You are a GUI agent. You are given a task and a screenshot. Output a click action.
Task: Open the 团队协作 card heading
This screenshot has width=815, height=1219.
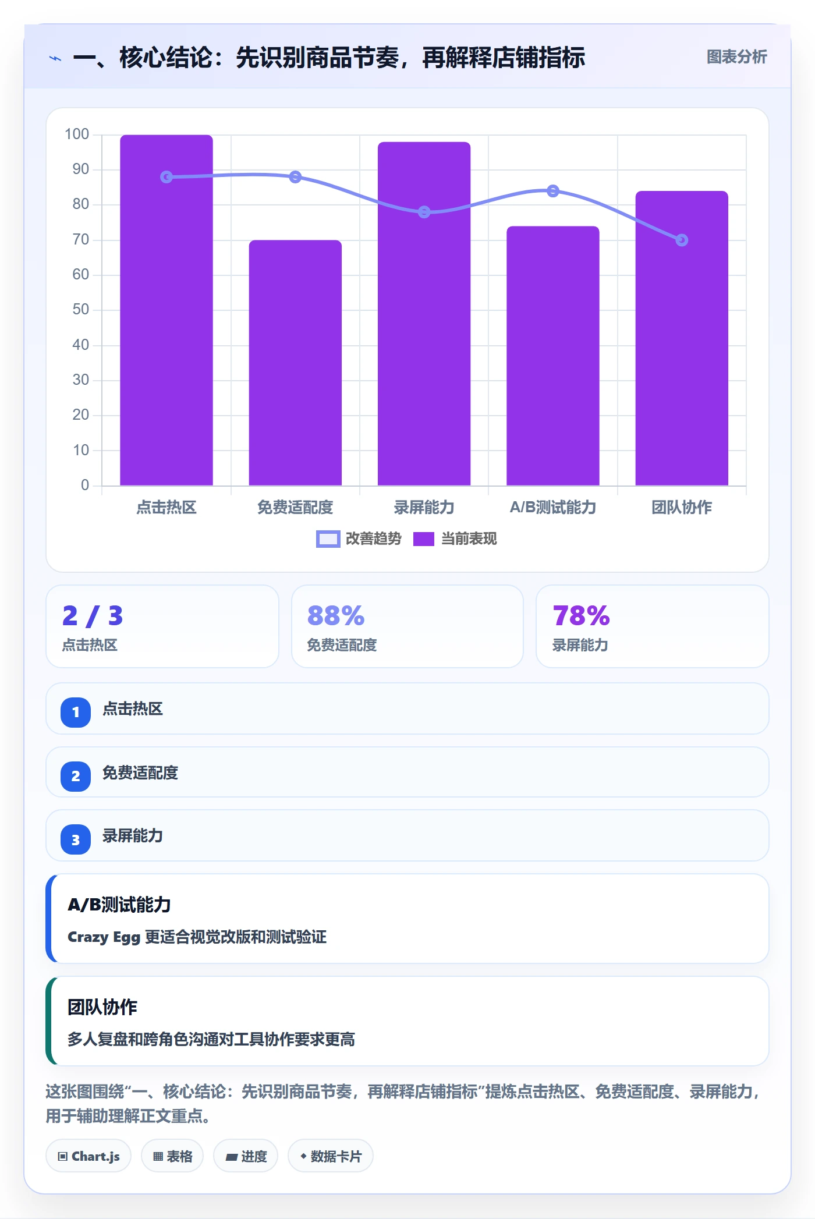tap(102, 1007)
